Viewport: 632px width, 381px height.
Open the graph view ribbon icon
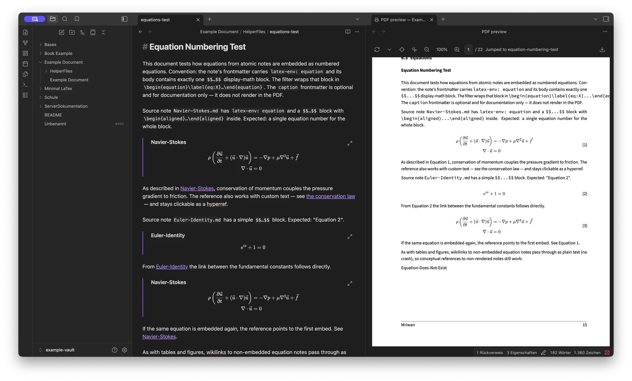(x=25, y=43)
